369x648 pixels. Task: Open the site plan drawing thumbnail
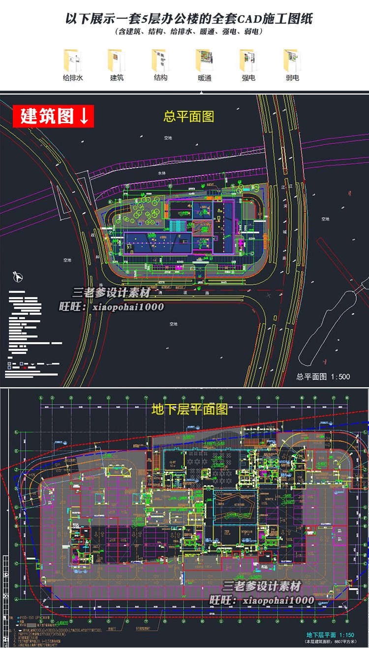tap(184, 240)
